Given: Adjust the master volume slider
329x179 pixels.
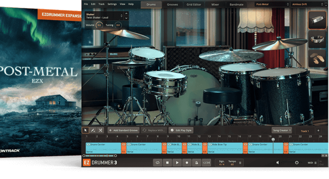Looking at the screenshot, I should 297,163.
